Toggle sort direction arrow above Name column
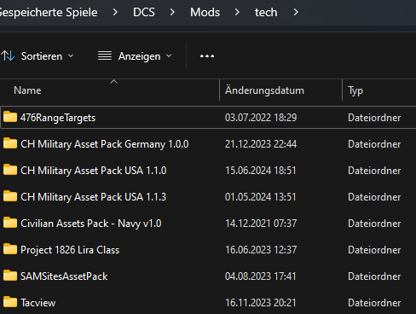The image size is (416, 314). tap(113, 82)
